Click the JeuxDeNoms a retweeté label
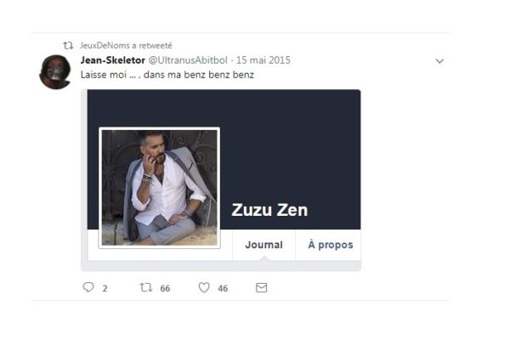The width and height of the screenshot is (510, 340). [x=126, y=45]
